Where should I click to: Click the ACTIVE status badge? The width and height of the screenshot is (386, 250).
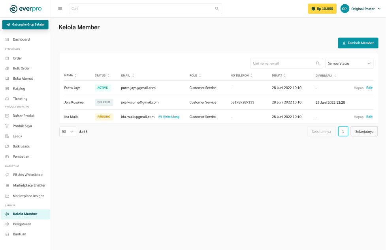pos(103,88)
